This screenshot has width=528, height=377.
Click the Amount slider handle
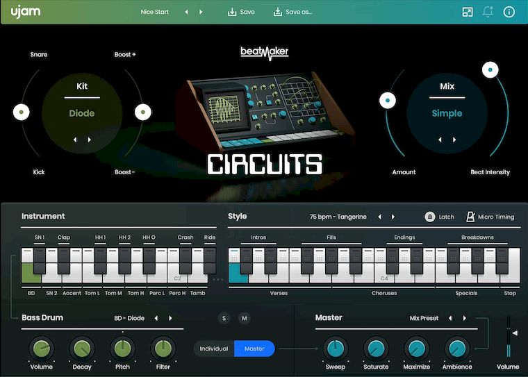[x=388, y=100]
